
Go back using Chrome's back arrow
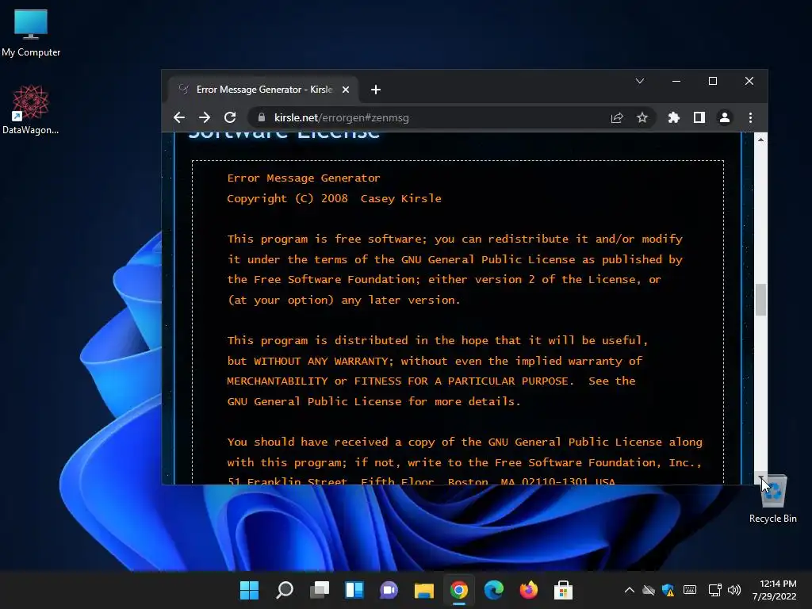[179, 117]
